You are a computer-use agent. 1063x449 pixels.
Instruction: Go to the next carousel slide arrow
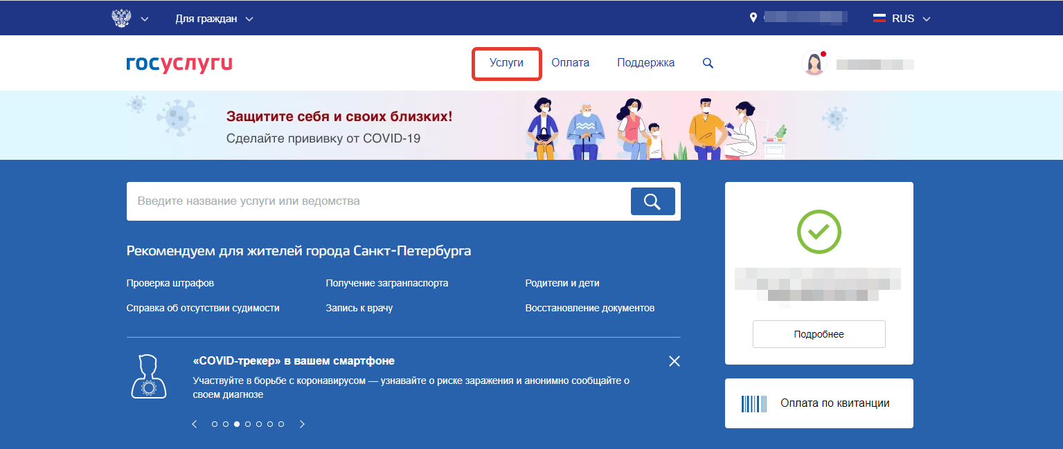click(302, 424)
